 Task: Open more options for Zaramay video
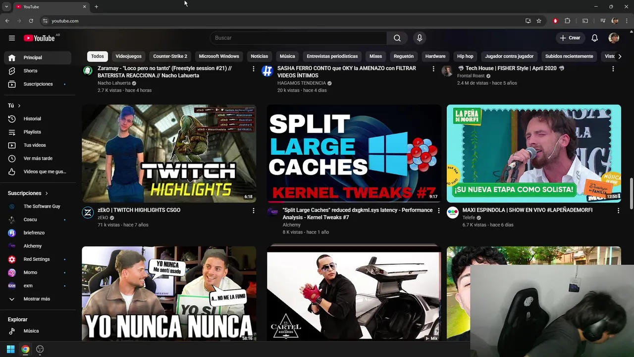coord(254,69)
